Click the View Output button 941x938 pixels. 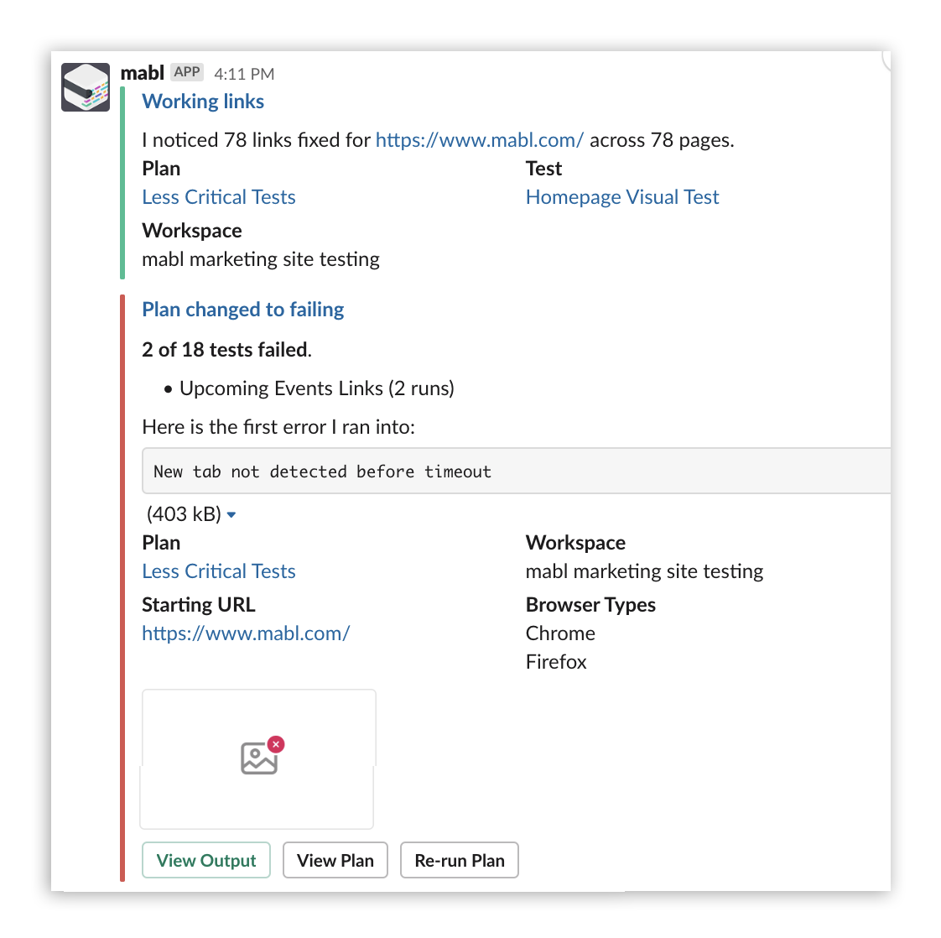click(205, 861)
